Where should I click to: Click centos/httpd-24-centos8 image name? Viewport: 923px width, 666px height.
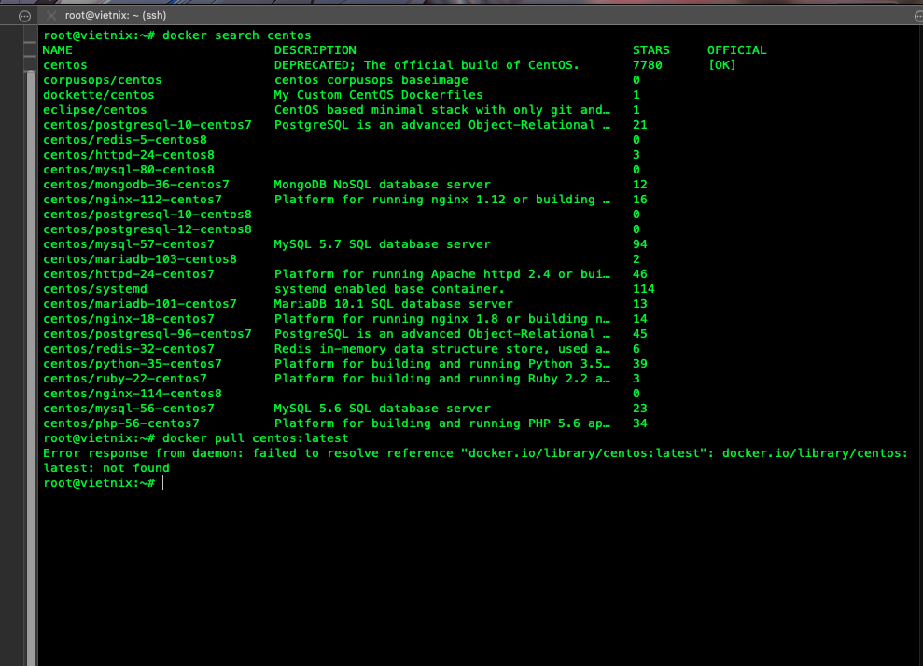[x=129, y=155]
